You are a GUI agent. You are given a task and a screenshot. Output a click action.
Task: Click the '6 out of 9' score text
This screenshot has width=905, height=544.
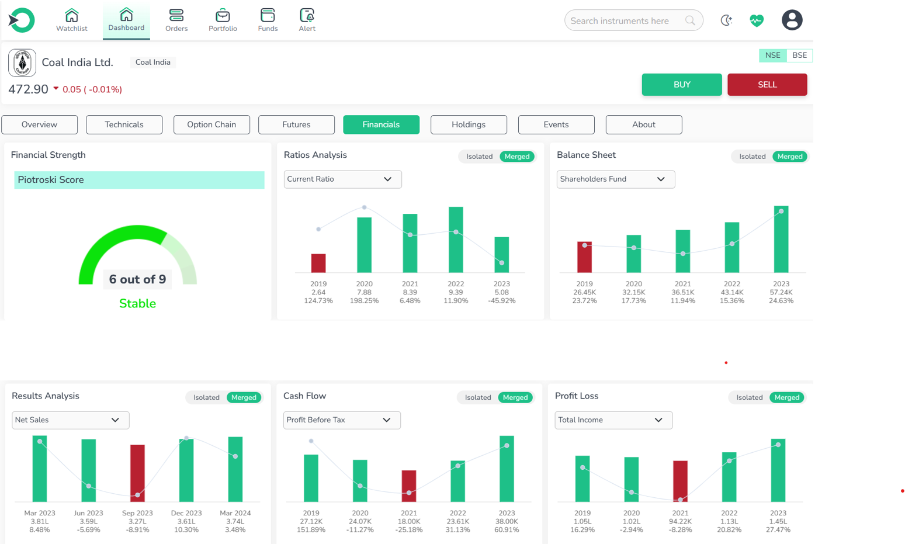pos(137,279)
